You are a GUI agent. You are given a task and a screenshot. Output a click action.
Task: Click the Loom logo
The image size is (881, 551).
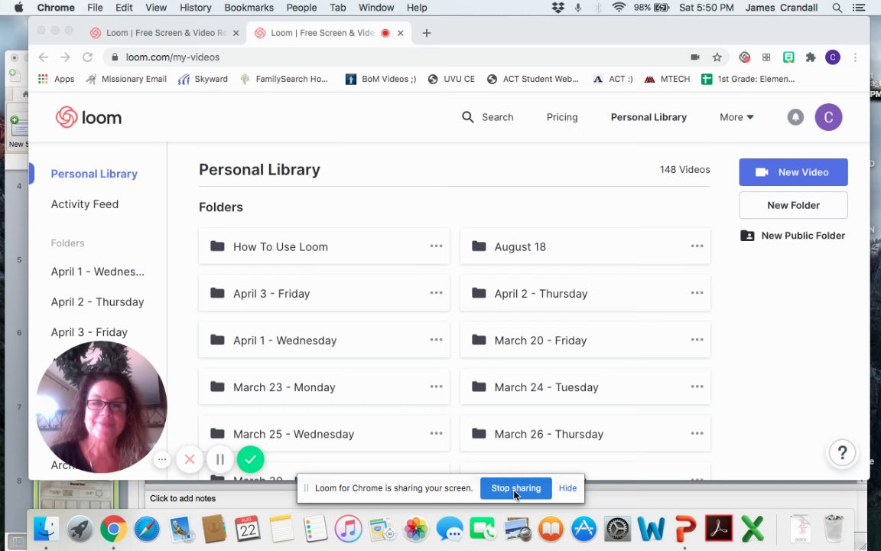pos(89,118)
